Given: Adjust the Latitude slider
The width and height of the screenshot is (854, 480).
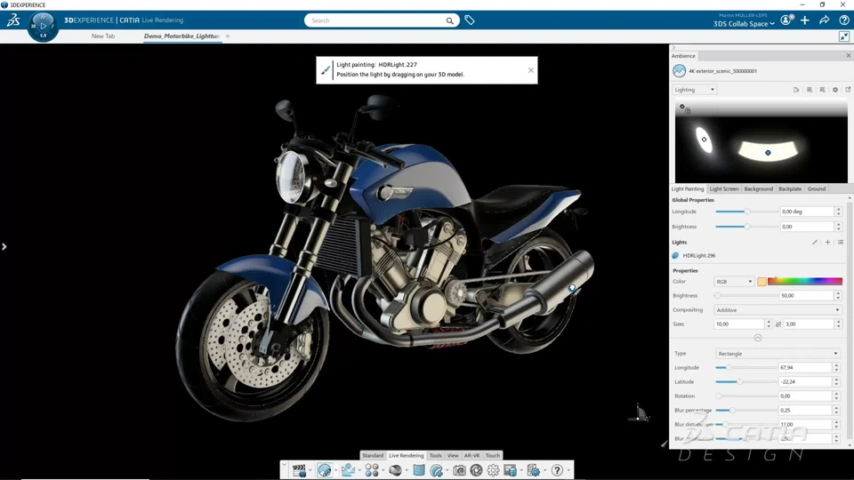Looking at the screenshot, I should pos(739,382).
